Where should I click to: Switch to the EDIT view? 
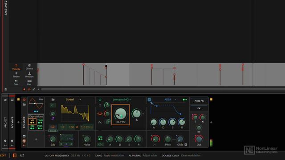[3, 156]
